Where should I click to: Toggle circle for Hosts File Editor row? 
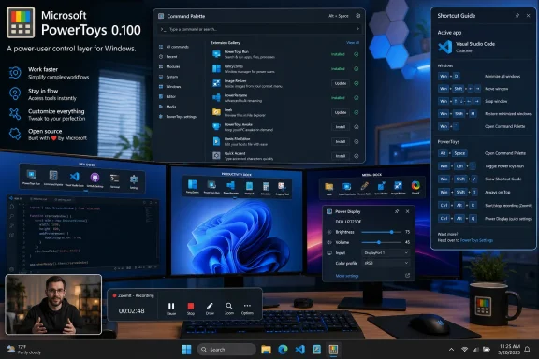coord(357,141)
